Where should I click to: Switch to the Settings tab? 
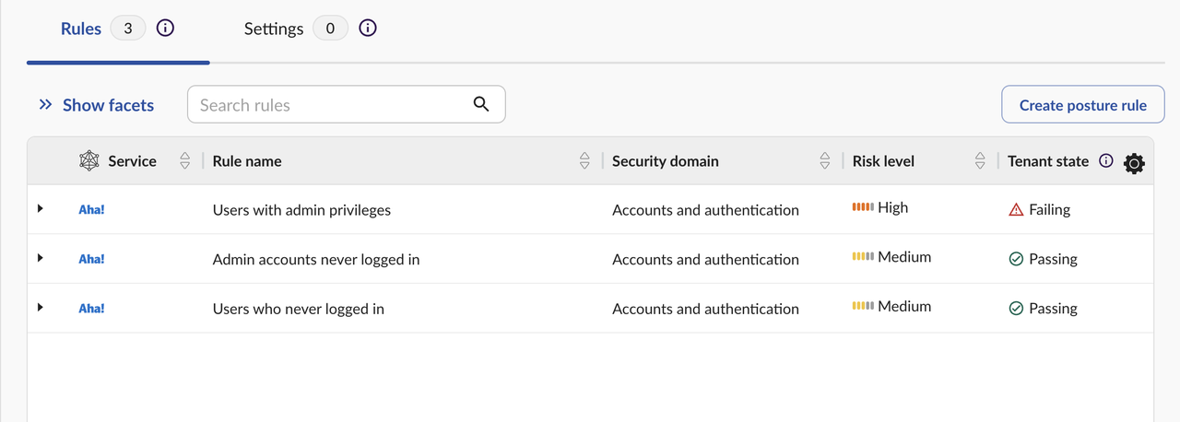click(x=274, y=29)
